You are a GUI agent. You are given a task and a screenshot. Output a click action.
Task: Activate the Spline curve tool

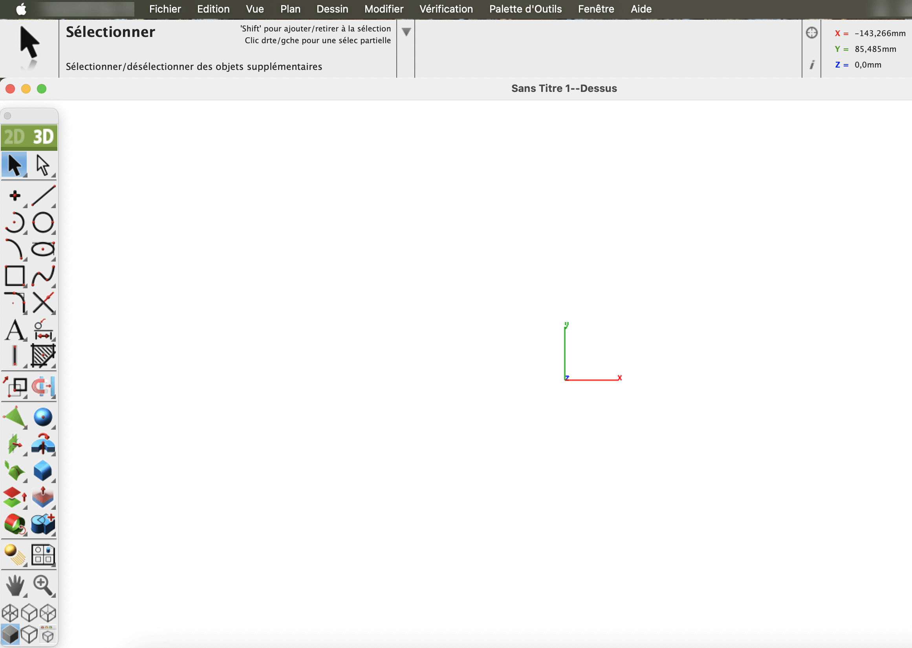[x=43, y=276]
